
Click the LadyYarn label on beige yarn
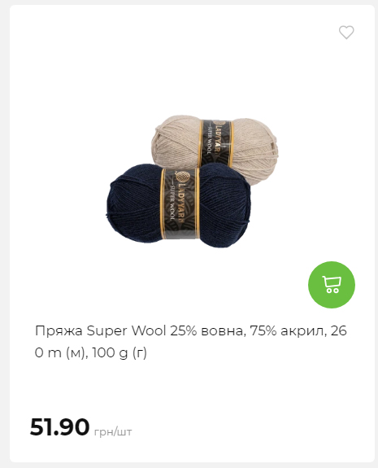(x=216, y=142)
